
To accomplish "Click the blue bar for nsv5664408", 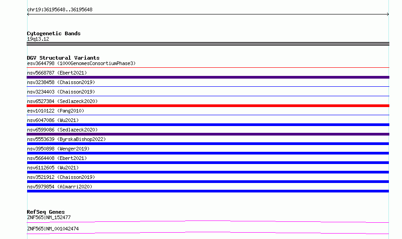I will point(208,163).
